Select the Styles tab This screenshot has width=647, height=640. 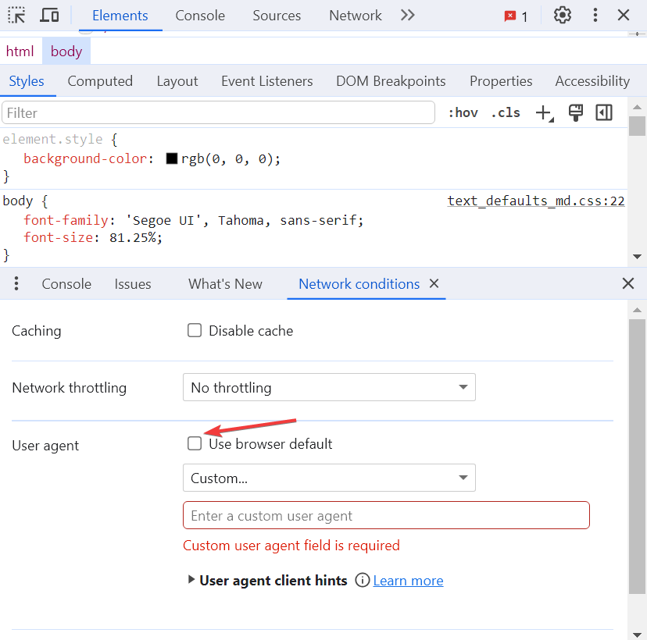(x=27, y=81)
